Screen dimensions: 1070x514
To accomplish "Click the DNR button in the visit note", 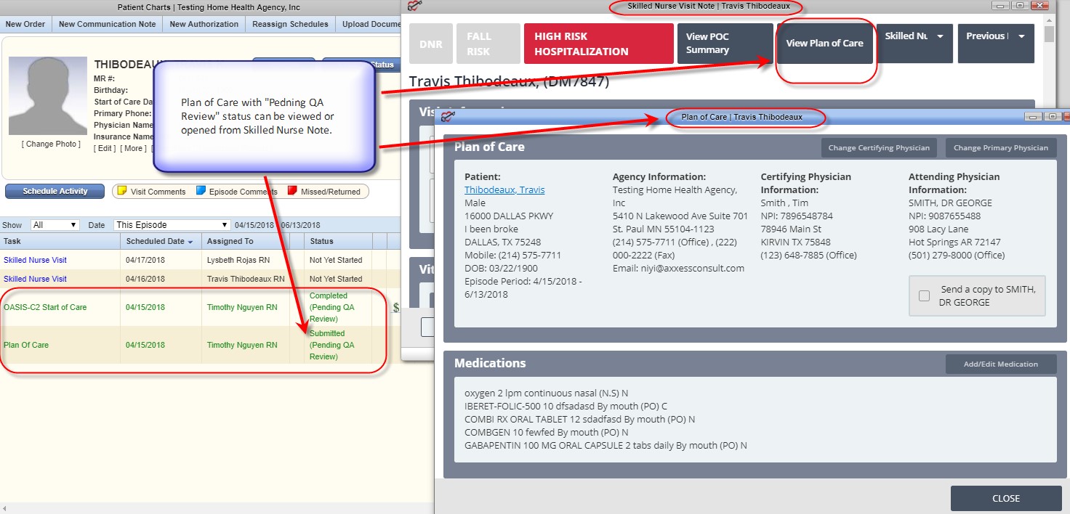I will point(430,44).
